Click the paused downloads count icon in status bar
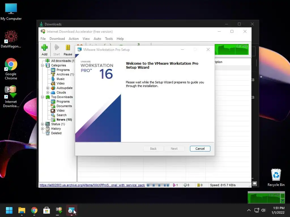290x217 pixels. (199, 185)
